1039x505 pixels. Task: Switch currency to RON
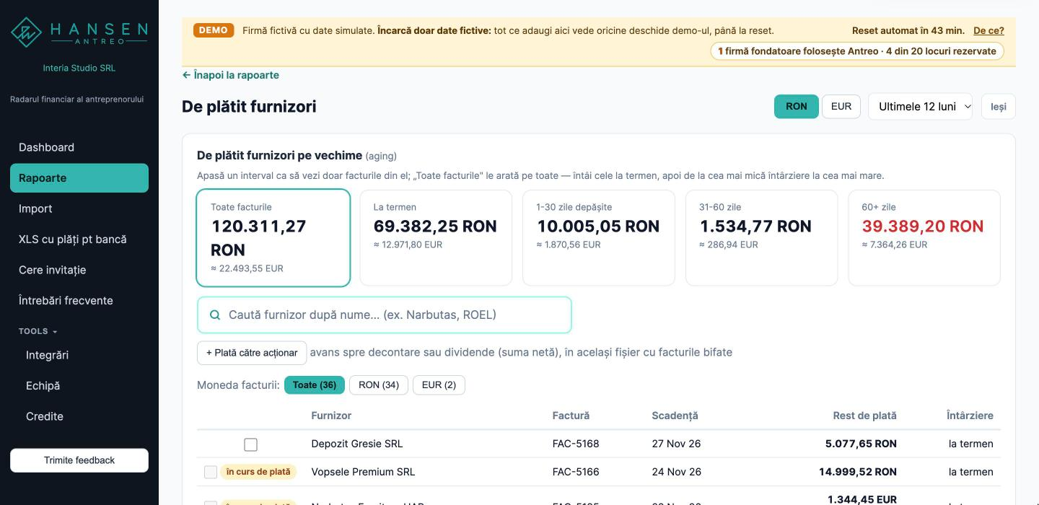(797, 107)
